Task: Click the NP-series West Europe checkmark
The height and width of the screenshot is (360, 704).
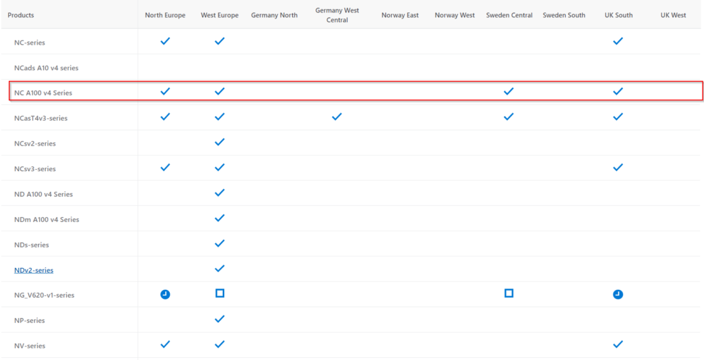Action: [219, 319]
